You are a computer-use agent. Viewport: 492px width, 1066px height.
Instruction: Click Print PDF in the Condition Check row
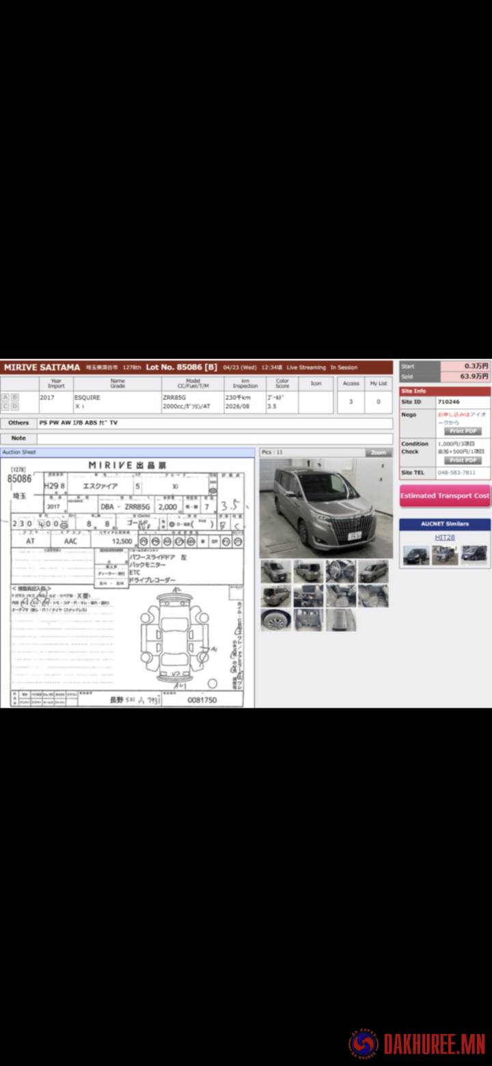pyautogui.click(x=463, y=460)
